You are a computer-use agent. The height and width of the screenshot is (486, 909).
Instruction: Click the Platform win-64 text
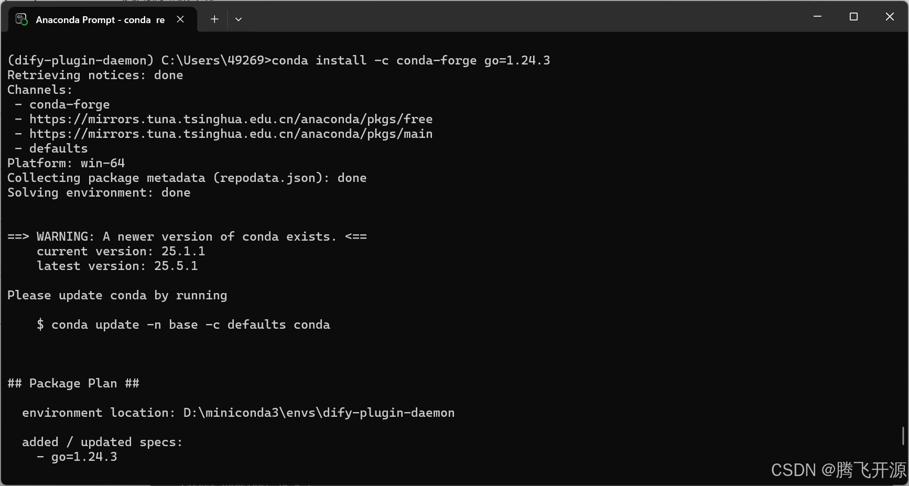pyautogui.click(x=66, y=163)
